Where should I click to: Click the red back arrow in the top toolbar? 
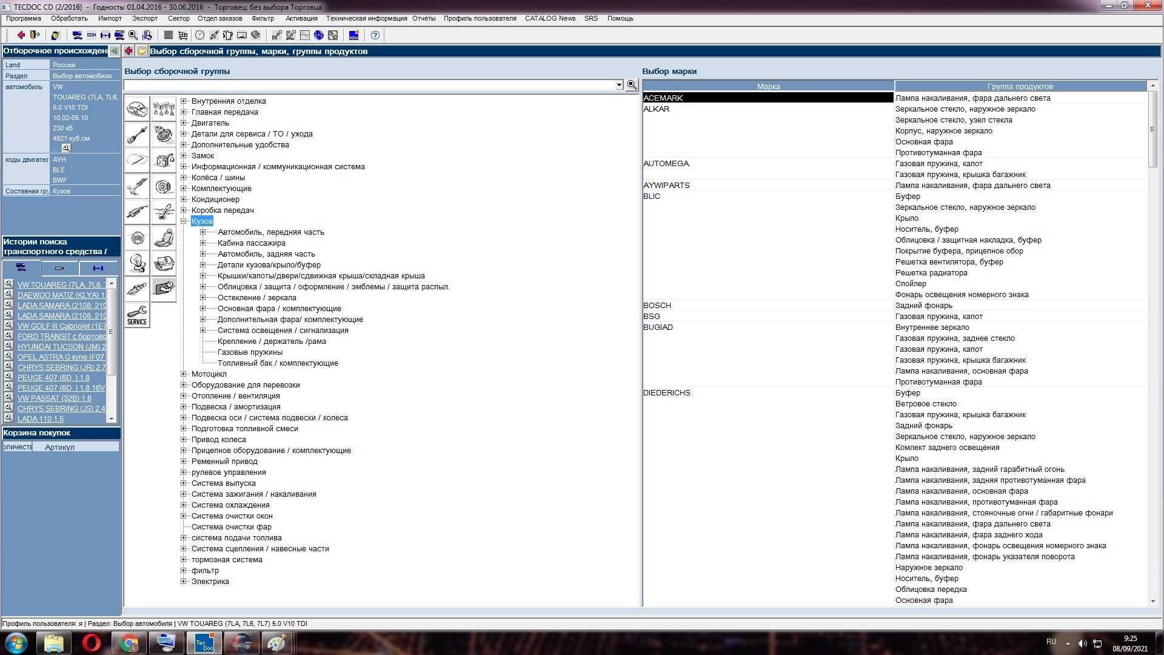pos(21,35)
